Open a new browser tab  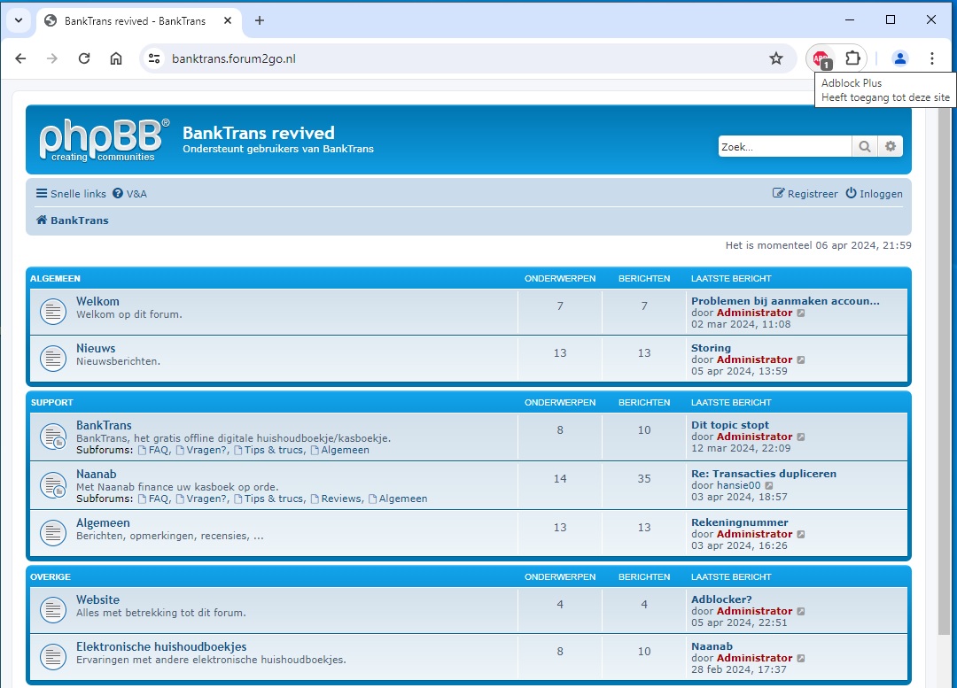pyautogui.click(x=260, y=20)
